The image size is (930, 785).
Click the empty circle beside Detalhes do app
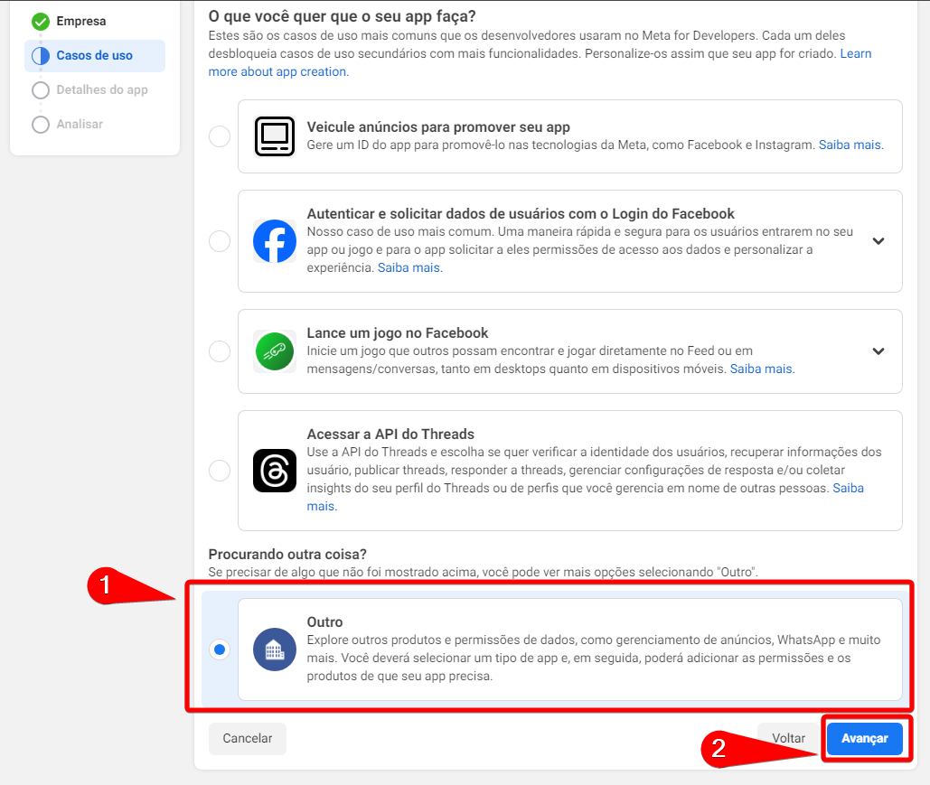click(40, 90)
